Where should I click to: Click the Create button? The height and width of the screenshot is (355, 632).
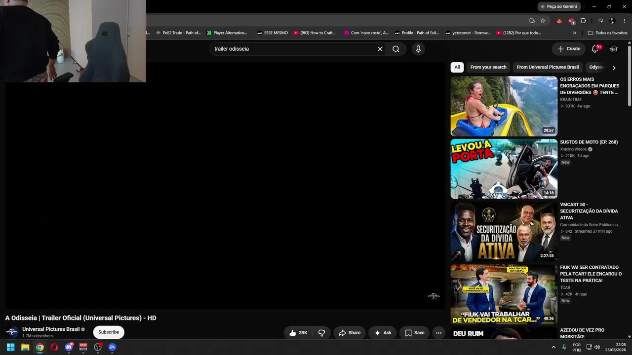coord(569,49)
